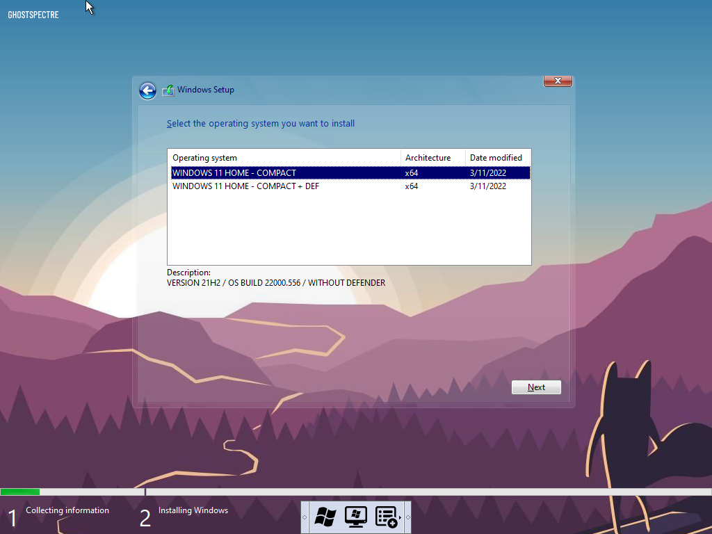712x534 pixels.
Task: Click the green setup progress bar
Action: [20, 492]
